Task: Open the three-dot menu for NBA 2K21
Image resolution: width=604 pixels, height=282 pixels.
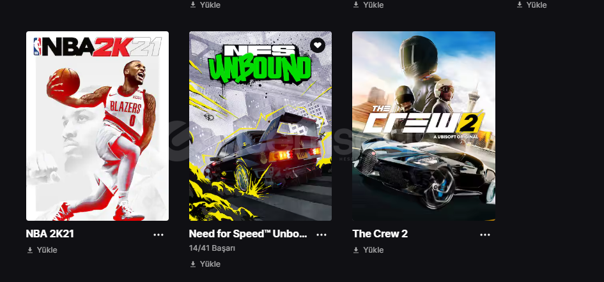Action: coord(159,235)
